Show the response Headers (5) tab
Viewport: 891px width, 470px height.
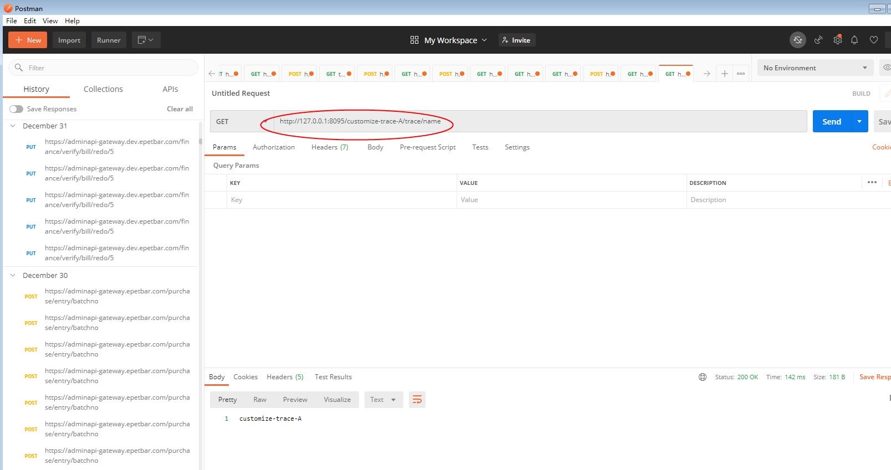(285, 377)
